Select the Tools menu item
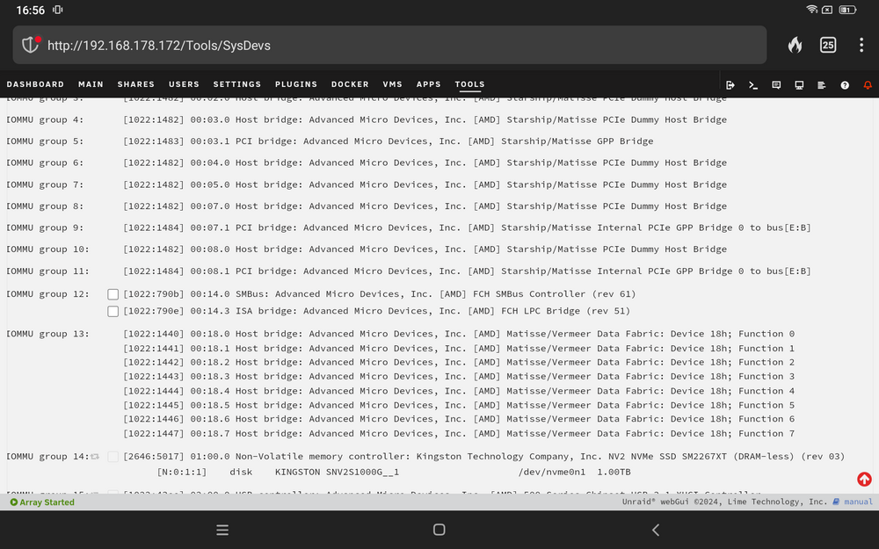This screenshot has height=549, width=879. click(x=469, y=84)
